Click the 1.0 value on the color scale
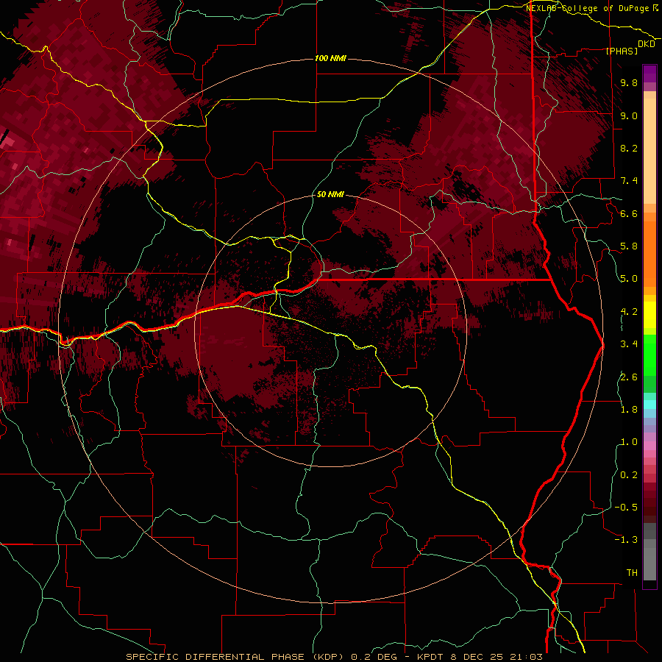Viewport: 662px width, 662px height. (629, 442)
